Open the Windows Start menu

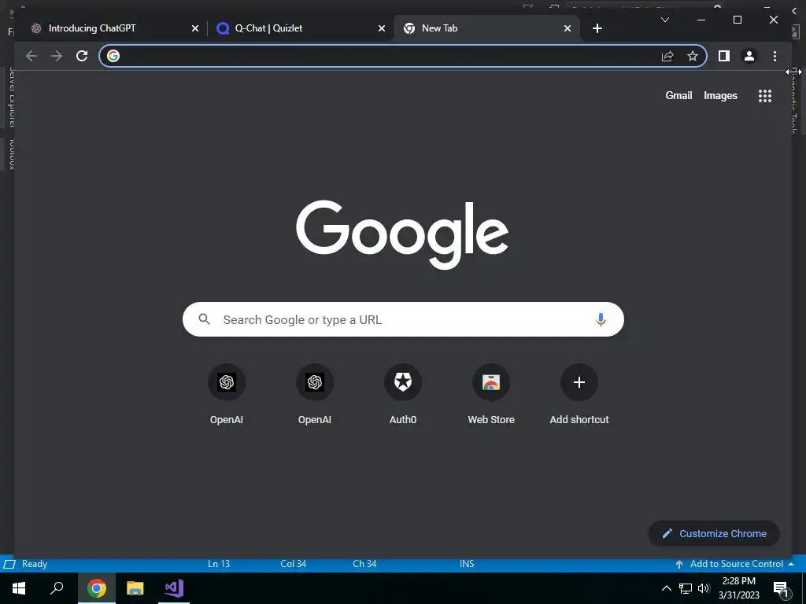[19, 588]
